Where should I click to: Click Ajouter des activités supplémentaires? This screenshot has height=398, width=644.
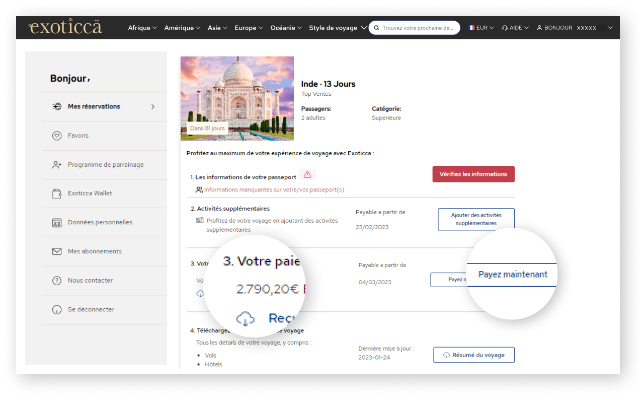(476, 219)
